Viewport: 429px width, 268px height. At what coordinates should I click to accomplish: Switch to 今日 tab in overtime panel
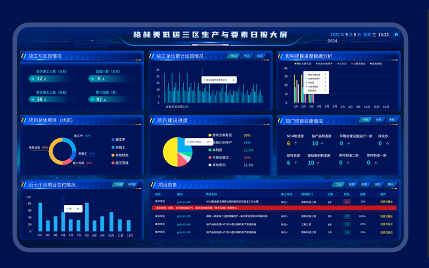tap(246, 56)
